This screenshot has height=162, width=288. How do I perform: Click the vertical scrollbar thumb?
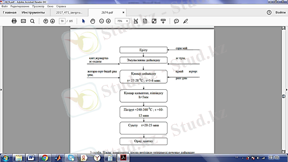pyautogui.click(x=284, y=96)
